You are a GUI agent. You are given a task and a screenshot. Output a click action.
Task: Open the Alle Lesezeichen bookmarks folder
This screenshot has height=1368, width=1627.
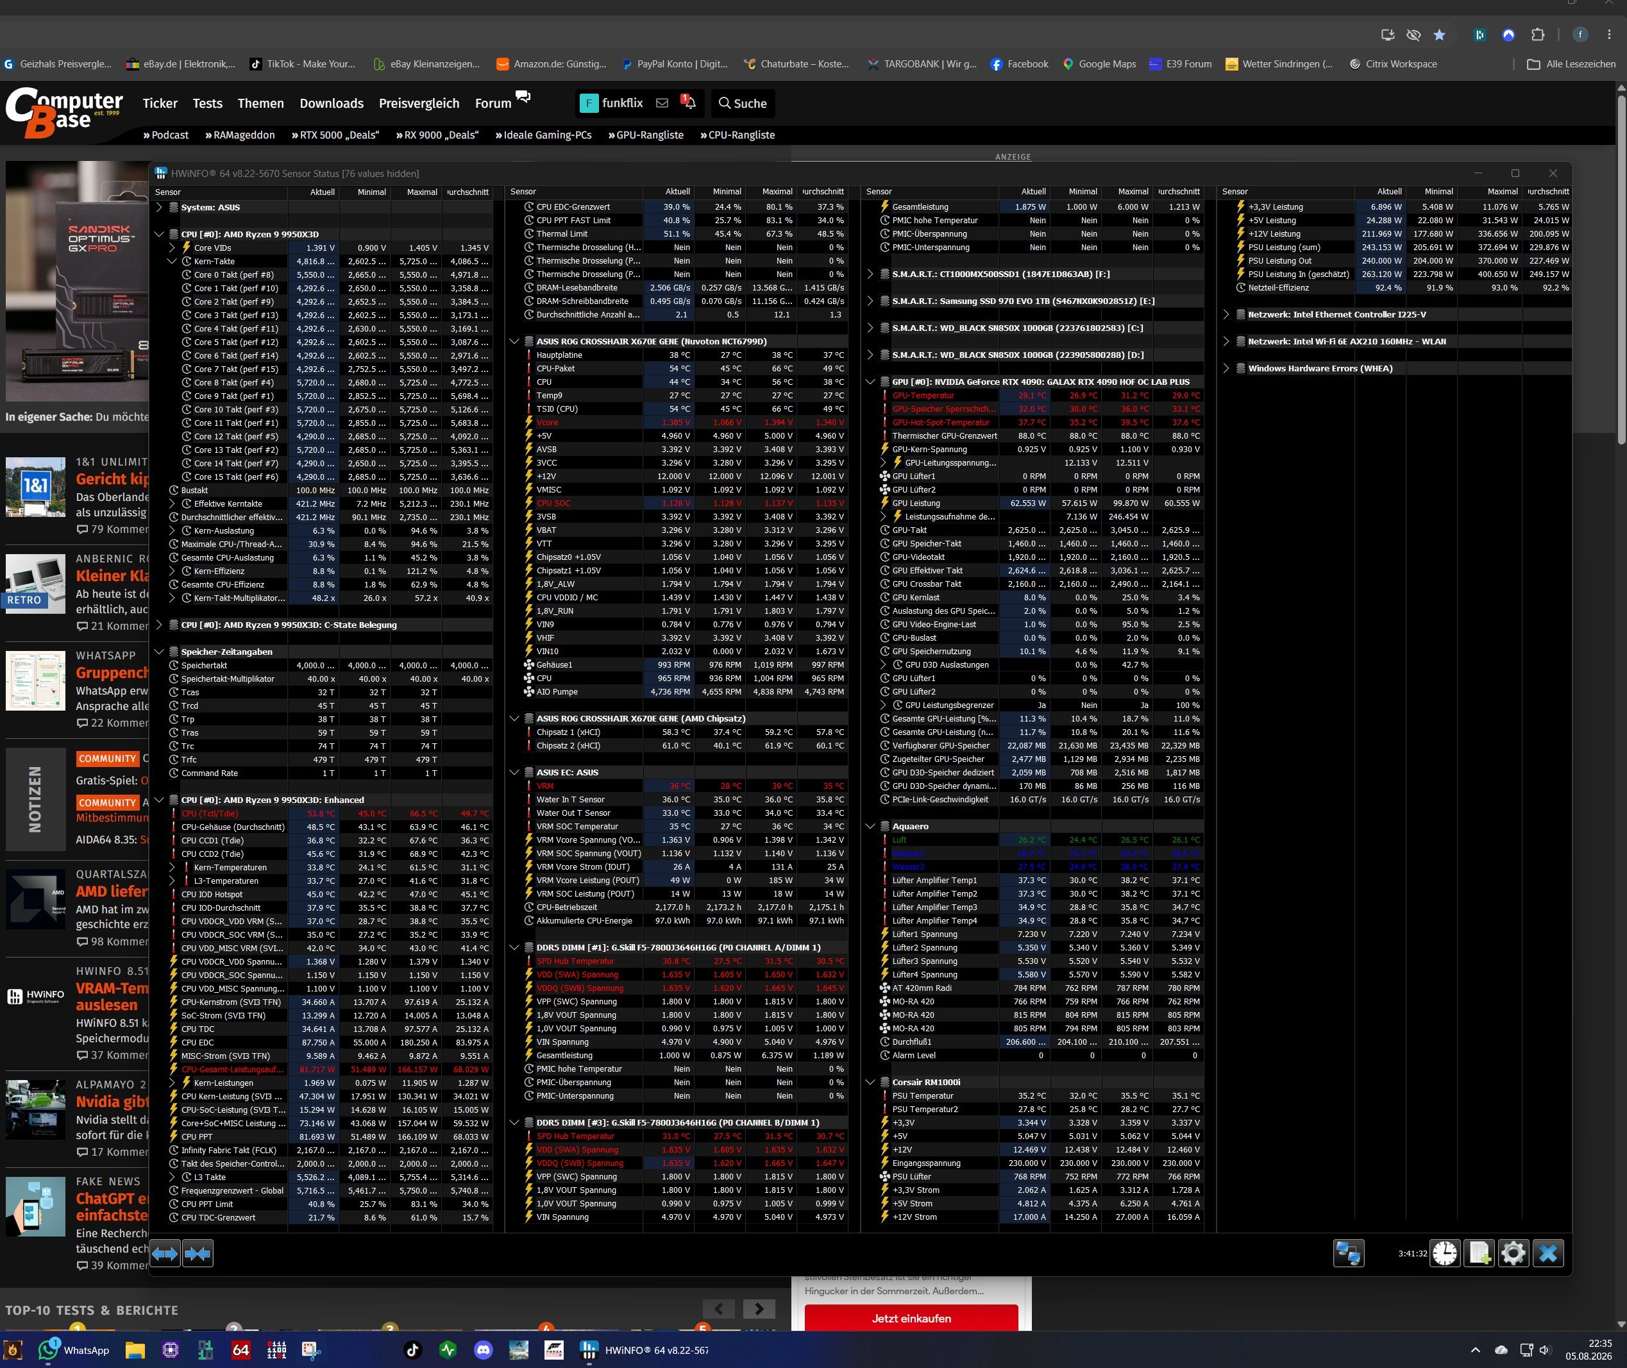tap(1571, 64)
